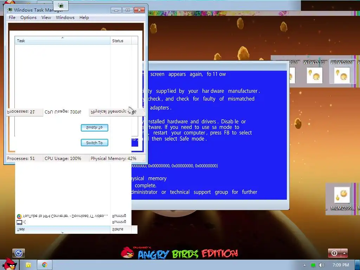
Task: Select the flipped YouTube to MP4 Converter task
Action: click(65, 216)
